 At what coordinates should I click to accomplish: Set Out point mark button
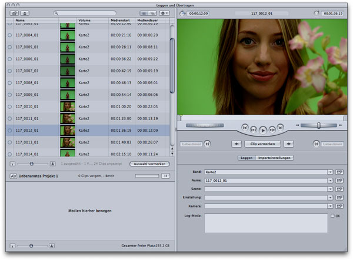(x=316, y=144)
